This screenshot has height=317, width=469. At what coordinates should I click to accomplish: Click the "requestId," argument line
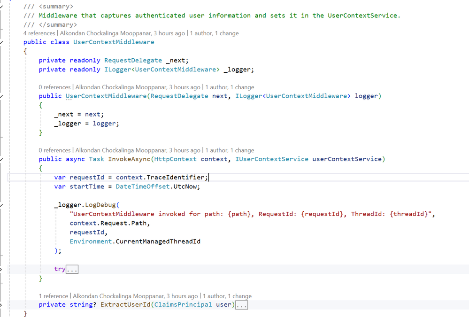[89, 232]
